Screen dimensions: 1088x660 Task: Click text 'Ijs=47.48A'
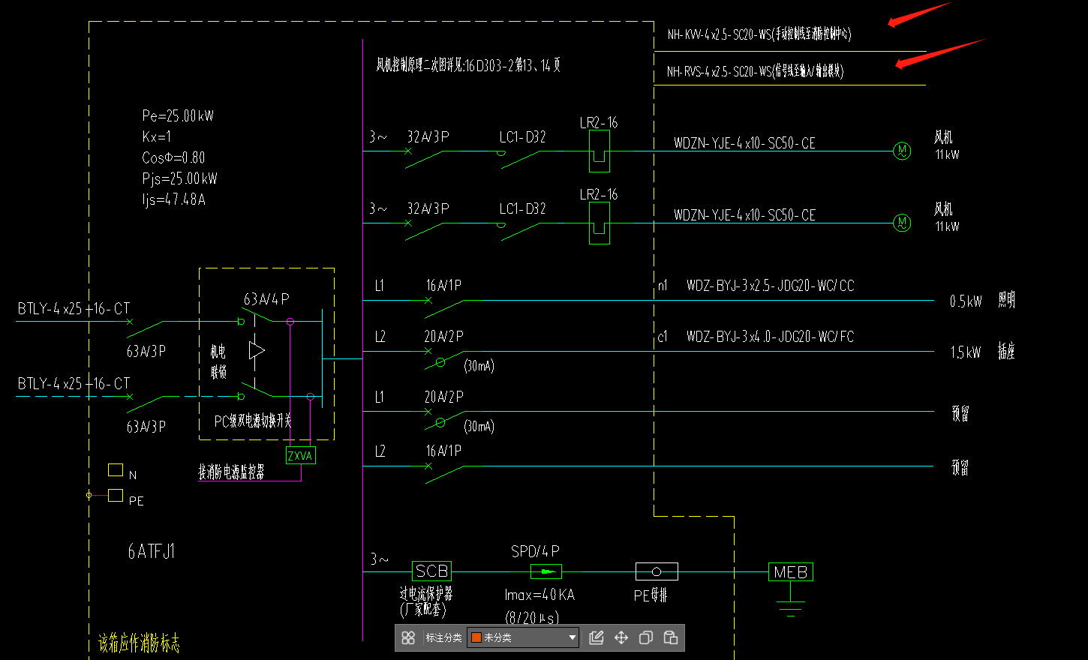click(173, 199)
